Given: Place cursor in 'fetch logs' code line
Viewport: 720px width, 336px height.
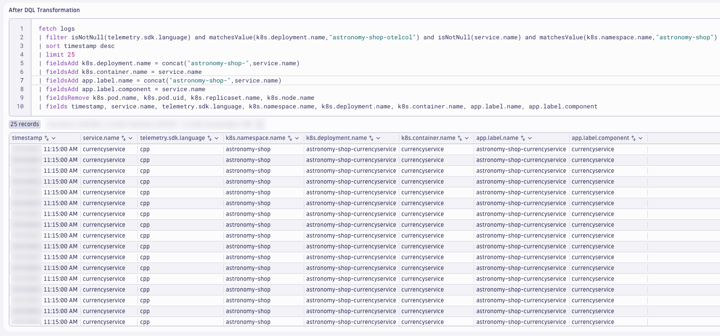Looking at the screenshot, I should point(57,29).
